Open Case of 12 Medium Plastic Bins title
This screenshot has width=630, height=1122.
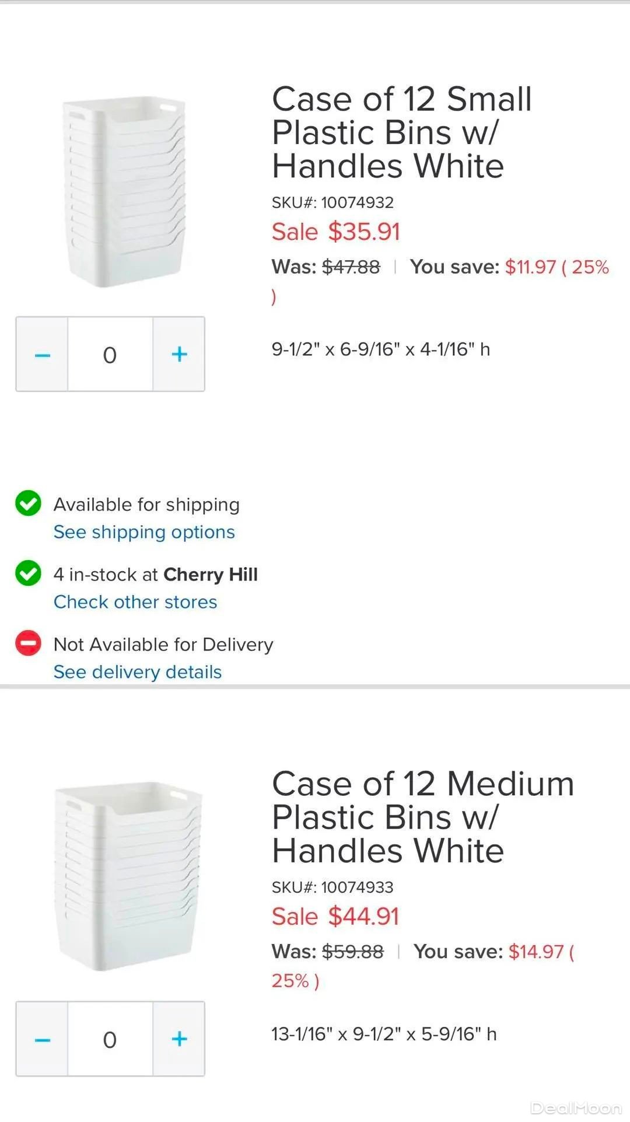422,817
